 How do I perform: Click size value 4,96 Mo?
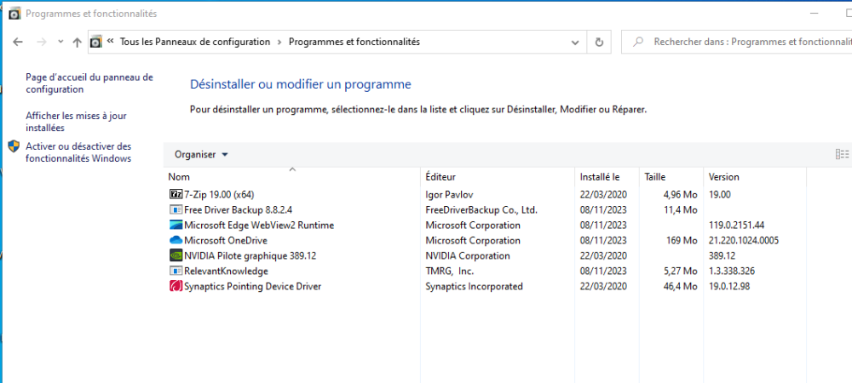point(680,194)
